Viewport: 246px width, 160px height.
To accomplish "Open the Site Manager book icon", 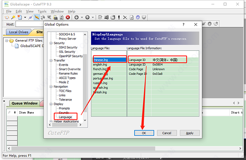I will (x=7, y=17).
